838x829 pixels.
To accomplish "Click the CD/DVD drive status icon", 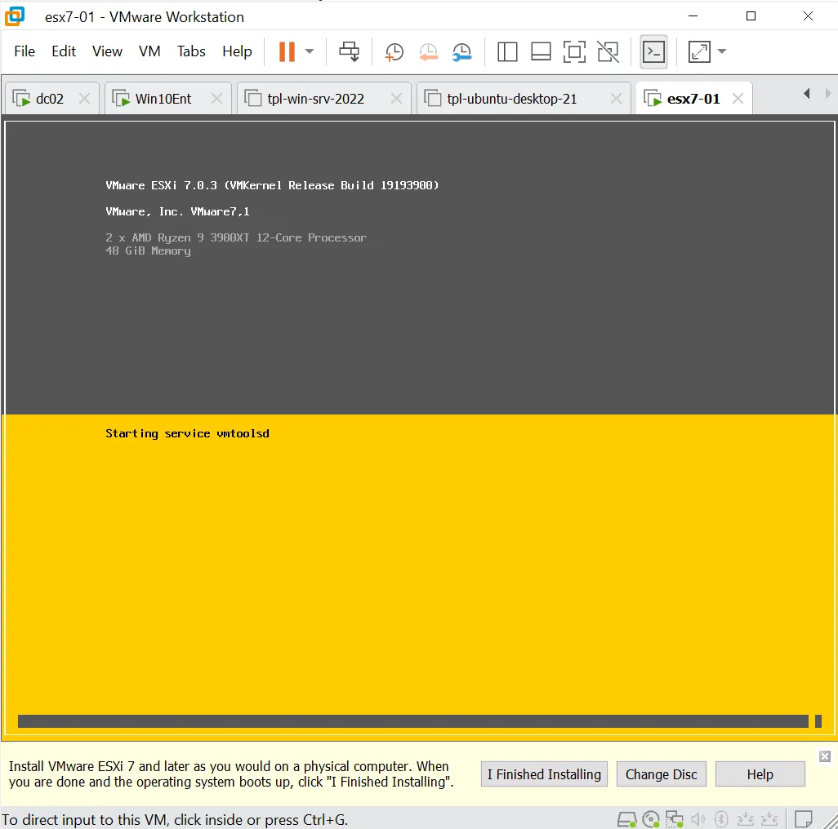I will tap(651, 819).
